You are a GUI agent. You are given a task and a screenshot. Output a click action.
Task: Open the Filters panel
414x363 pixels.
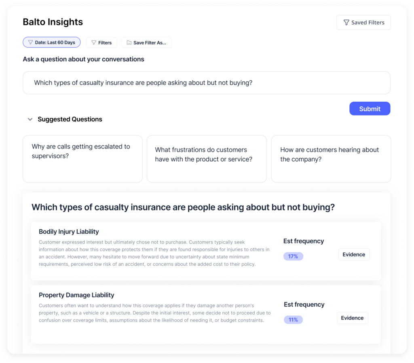101,43
